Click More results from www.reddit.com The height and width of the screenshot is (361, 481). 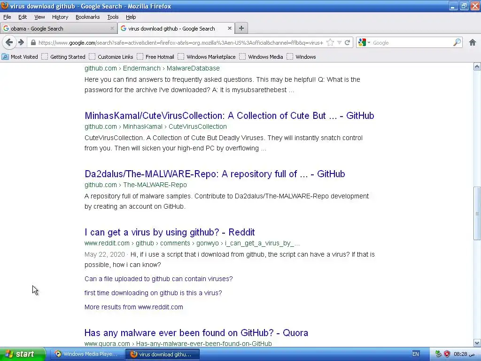coord(134,307)
